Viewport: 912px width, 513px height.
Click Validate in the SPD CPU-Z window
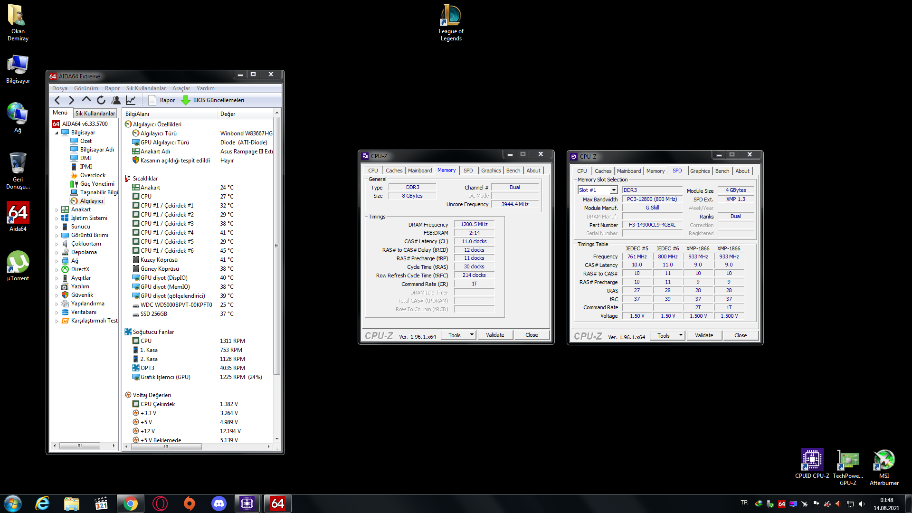pos(704,335)
